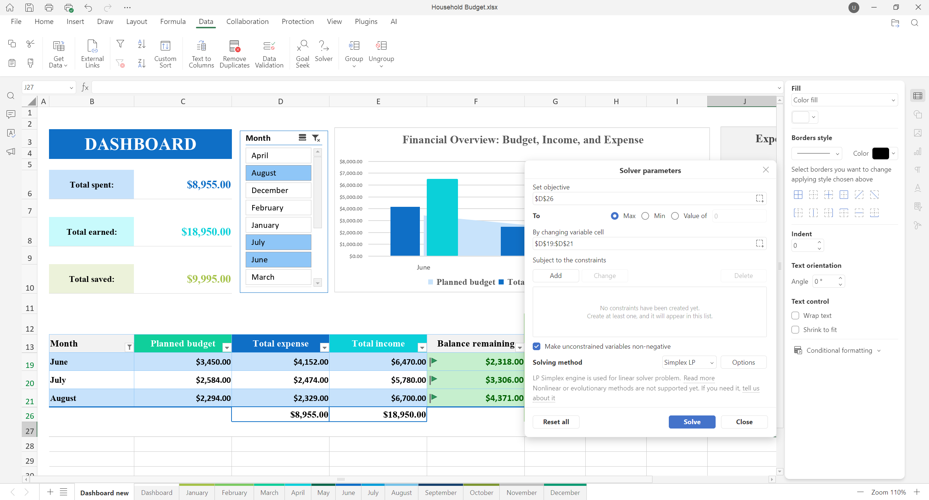Uncheck Make unconstrained variables non-negative
Image resolution: width=929 pixels, height=500 pixels.
coord(536,347)
